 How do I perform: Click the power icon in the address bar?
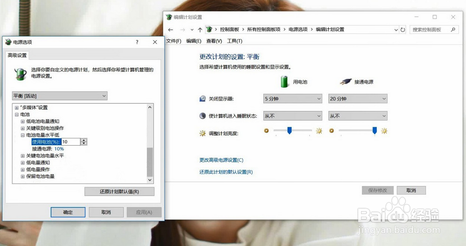[209, 29]
